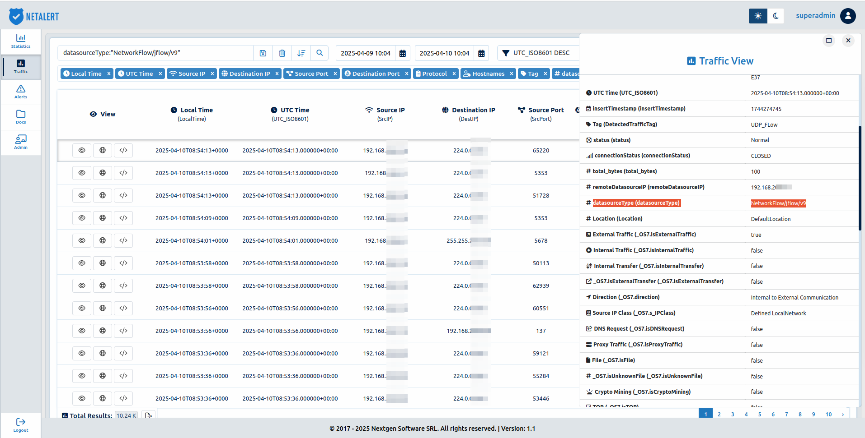View details of source port 50113 row
The width and height of the screenshot is (865, 438).
82,263
